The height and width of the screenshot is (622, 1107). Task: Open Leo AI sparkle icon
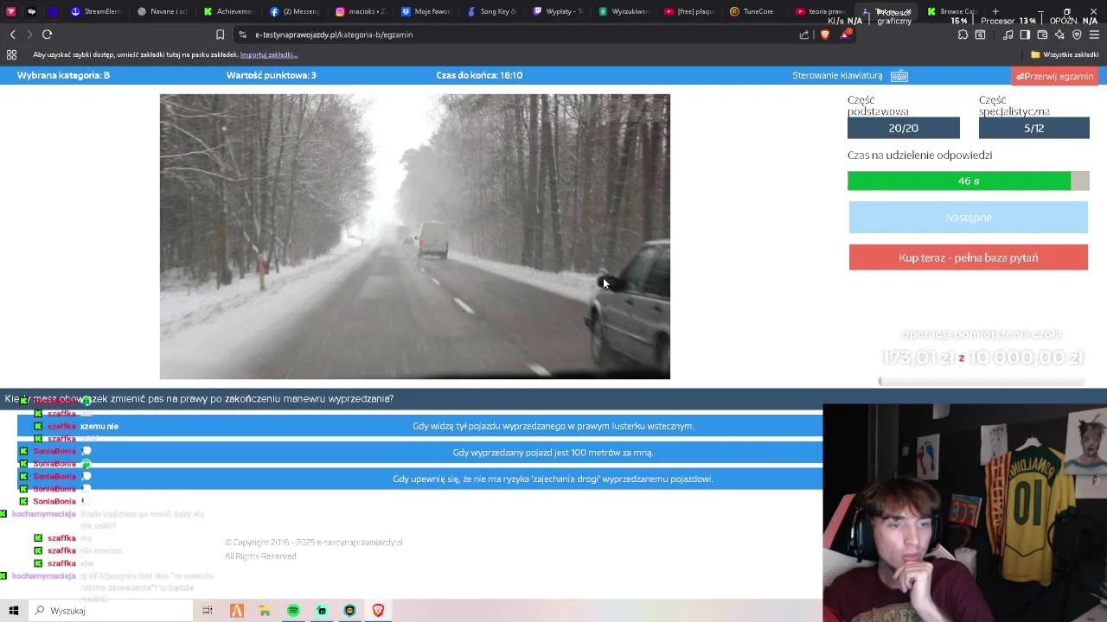pos(1059,35)
